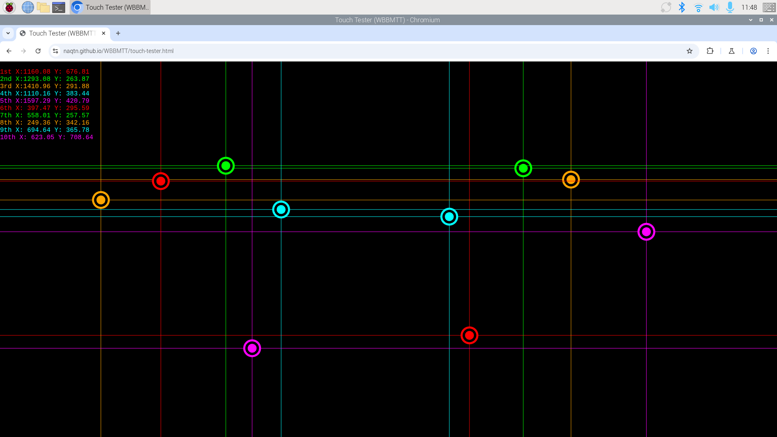Select Touch Tester taskbar window button
The width and height of the screenshot is (777, 437).
(110, 7)
